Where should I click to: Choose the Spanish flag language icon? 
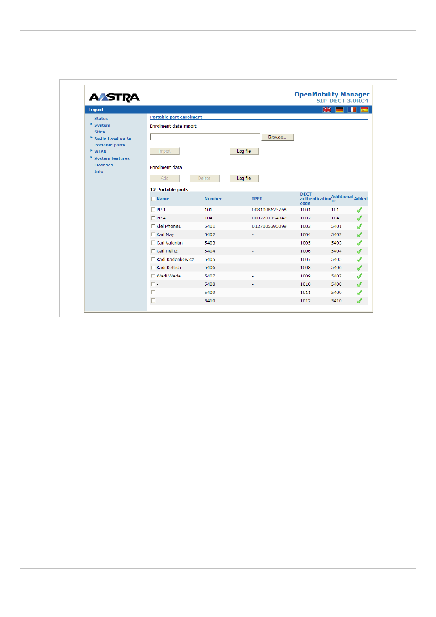364,110
